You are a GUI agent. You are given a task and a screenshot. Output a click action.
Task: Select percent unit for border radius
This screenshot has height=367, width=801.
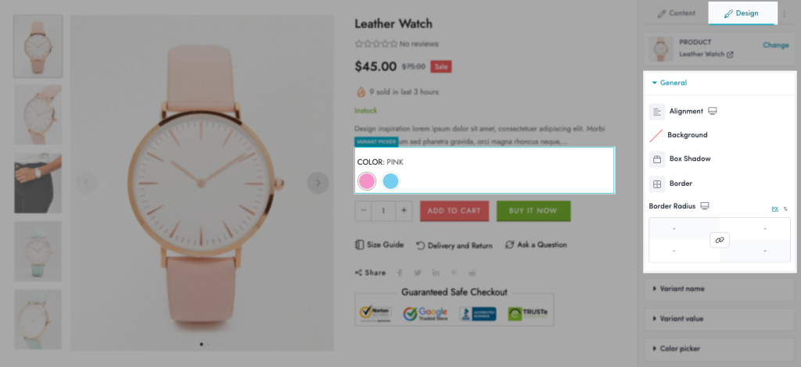pos(785,209)
